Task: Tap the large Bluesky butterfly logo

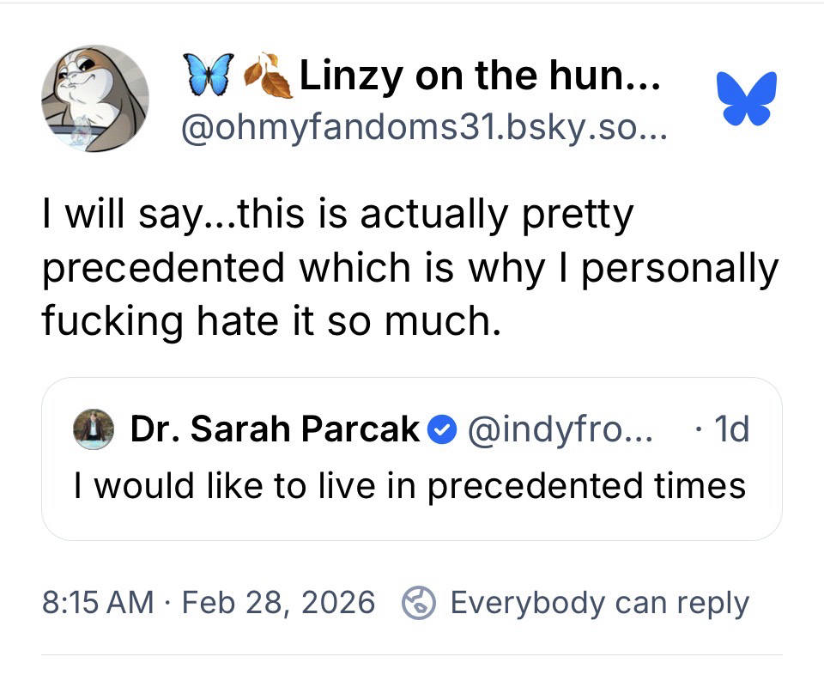Action: [746, 97]
